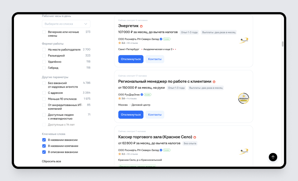Open the Кассир торгового зала vacancy title
Image resolution: width=298 pixels, height=181 pixels.
coord(155,137)
